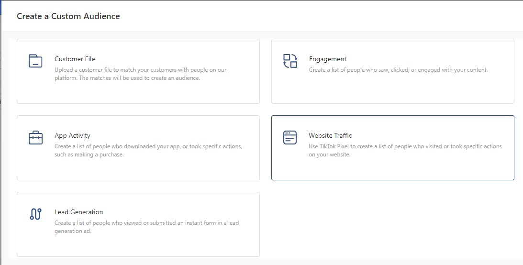Click the 'submitted an instant form' description
This screenshot has height=265, width=523.
pyautogui.click(x=146, y=227)
